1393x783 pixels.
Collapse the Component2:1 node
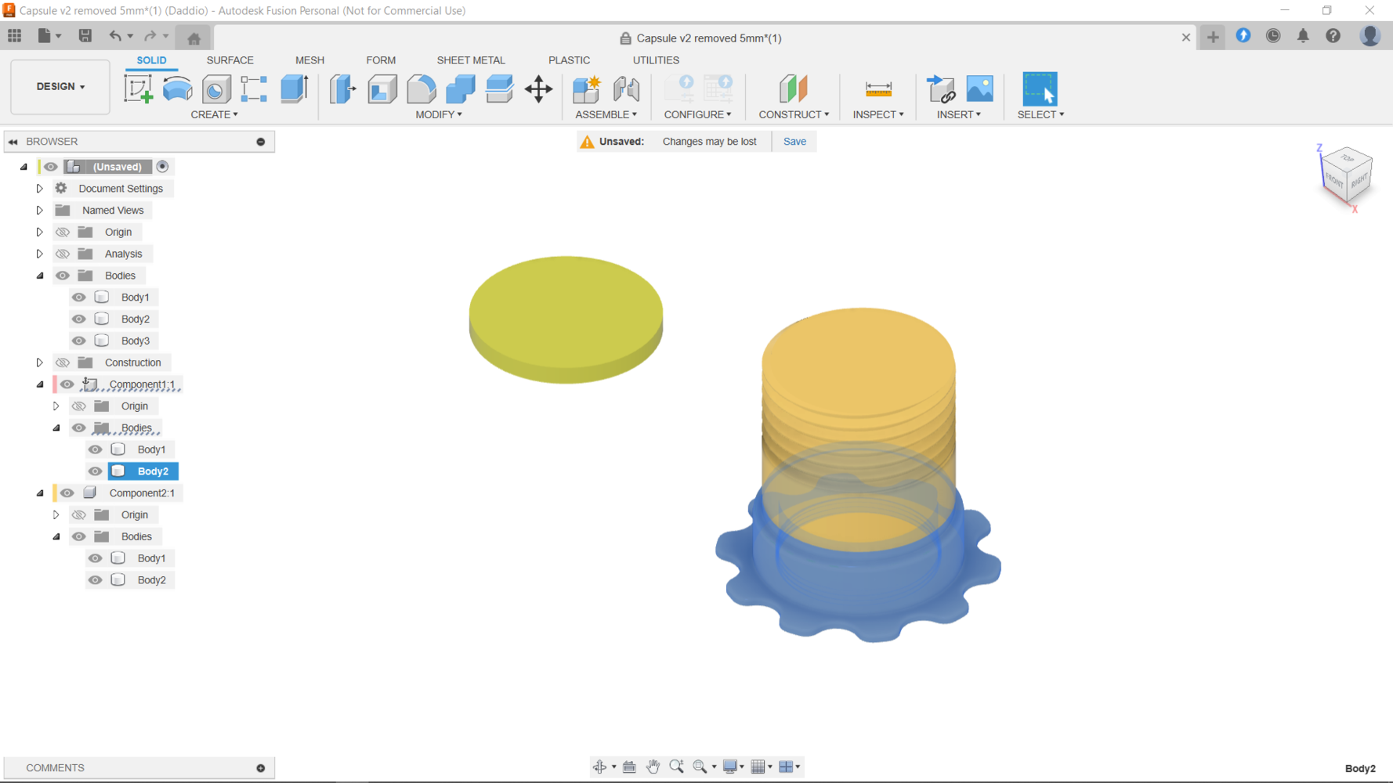40,493
